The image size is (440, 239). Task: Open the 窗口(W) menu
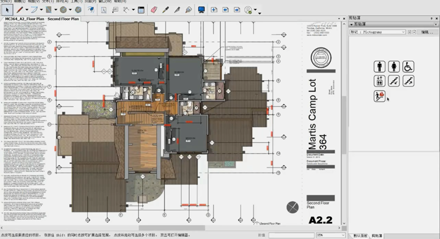pos(105,1)
